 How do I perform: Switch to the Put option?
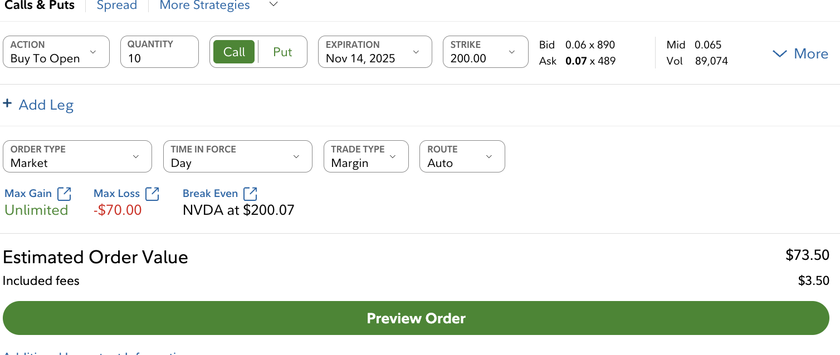click(282, 52)
